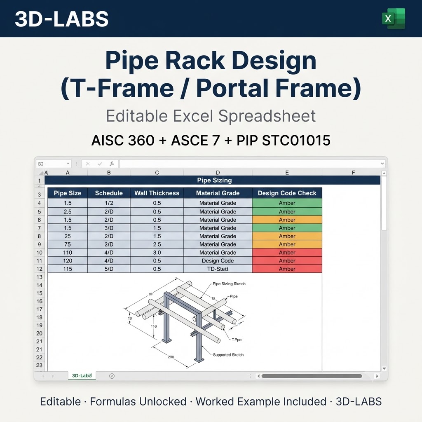Select row 13 header
422x422 pixels.
39,277
